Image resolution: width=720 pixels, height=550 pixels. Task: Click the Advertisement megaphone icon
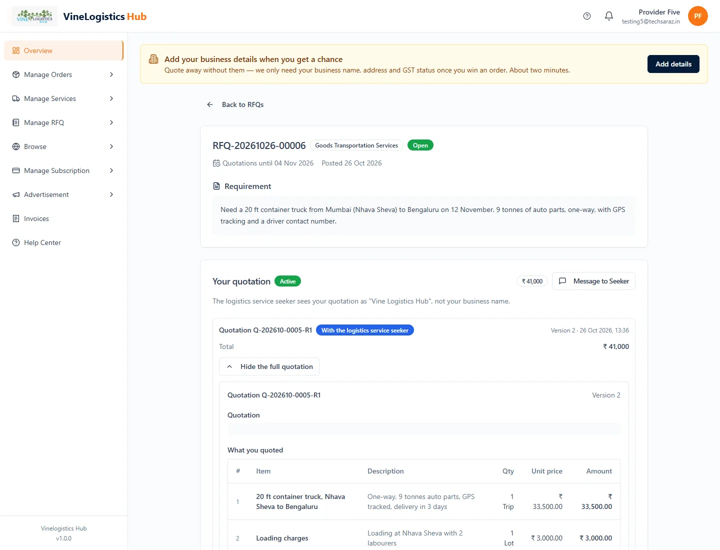coord(16,194)
